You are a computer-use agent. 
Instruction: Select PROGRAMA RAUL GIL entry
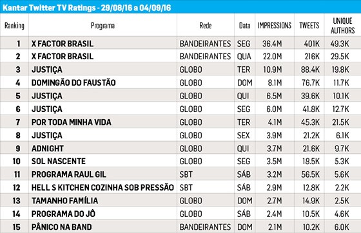click(69, 174)
